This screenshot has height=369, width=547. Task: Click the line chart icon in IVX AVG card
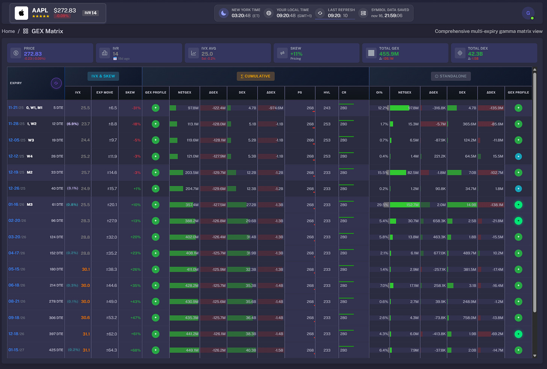tap(193, 53)
